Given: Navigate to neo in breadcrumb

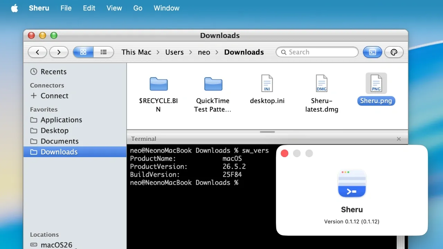Looking at the screenshot, I should point(204,52).
